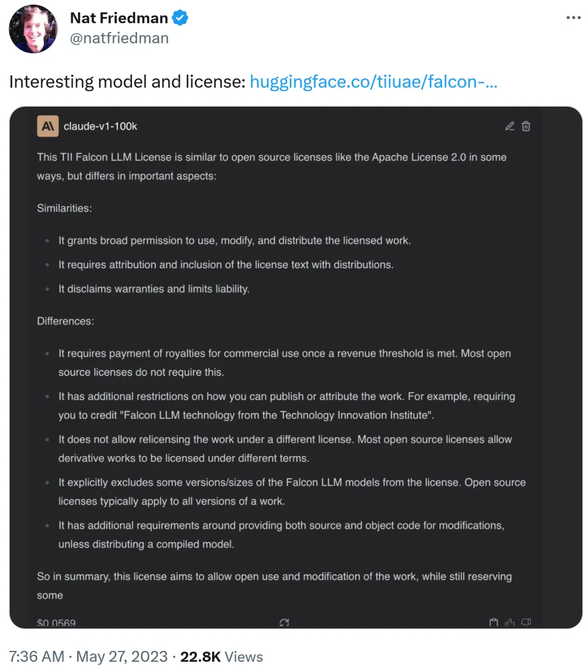
Task: Open the huggingface.co falcon link
Action: pos(373,82)
